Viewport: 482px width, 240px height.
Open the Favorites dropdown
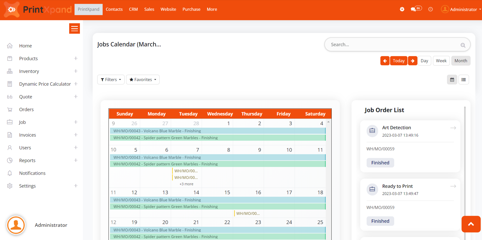(x=143, y=80)
